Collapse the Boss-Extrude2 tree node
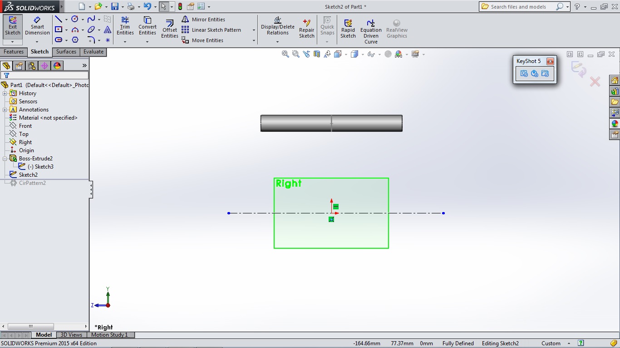Screen dimensions: 620x348 pos(5,159)
